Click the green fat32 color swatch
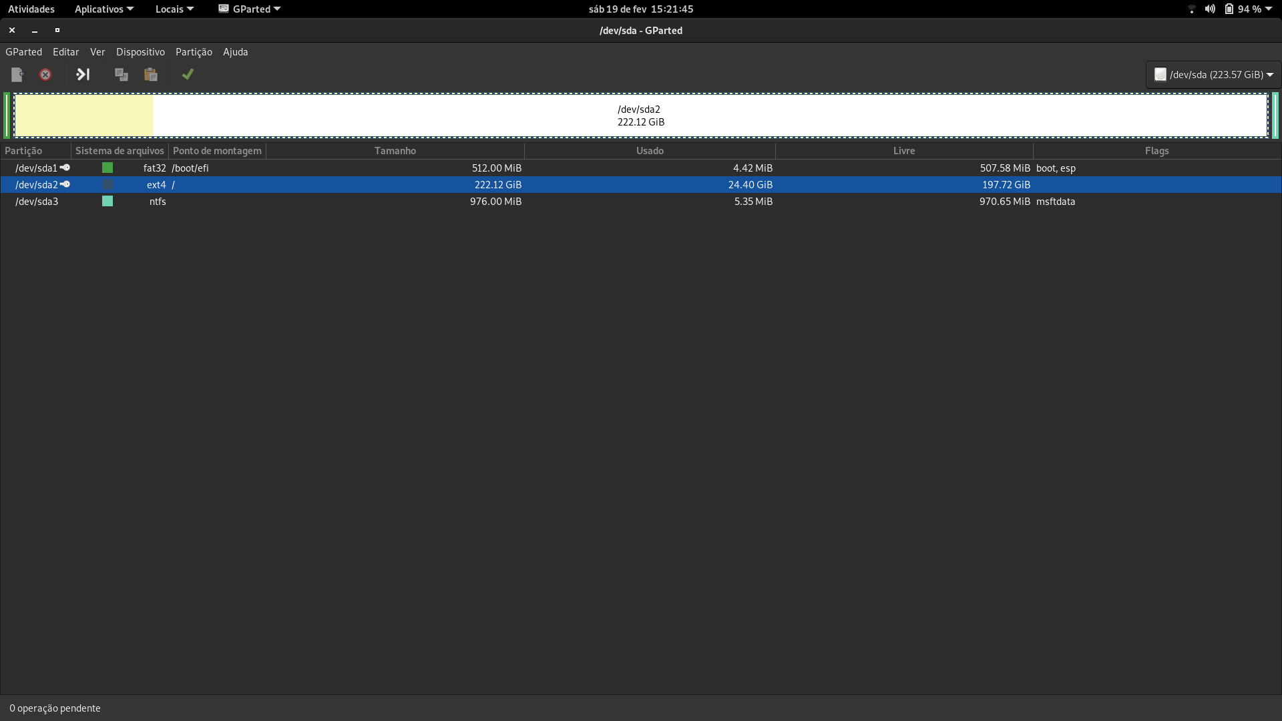 pyautogui.click(x=108, y=168)
